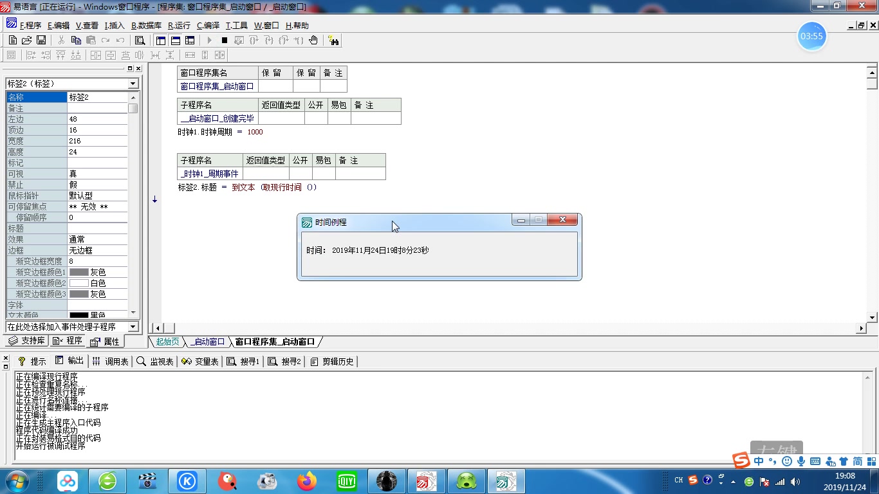Click the volume speaker tray icon

(x=795, y=481)
